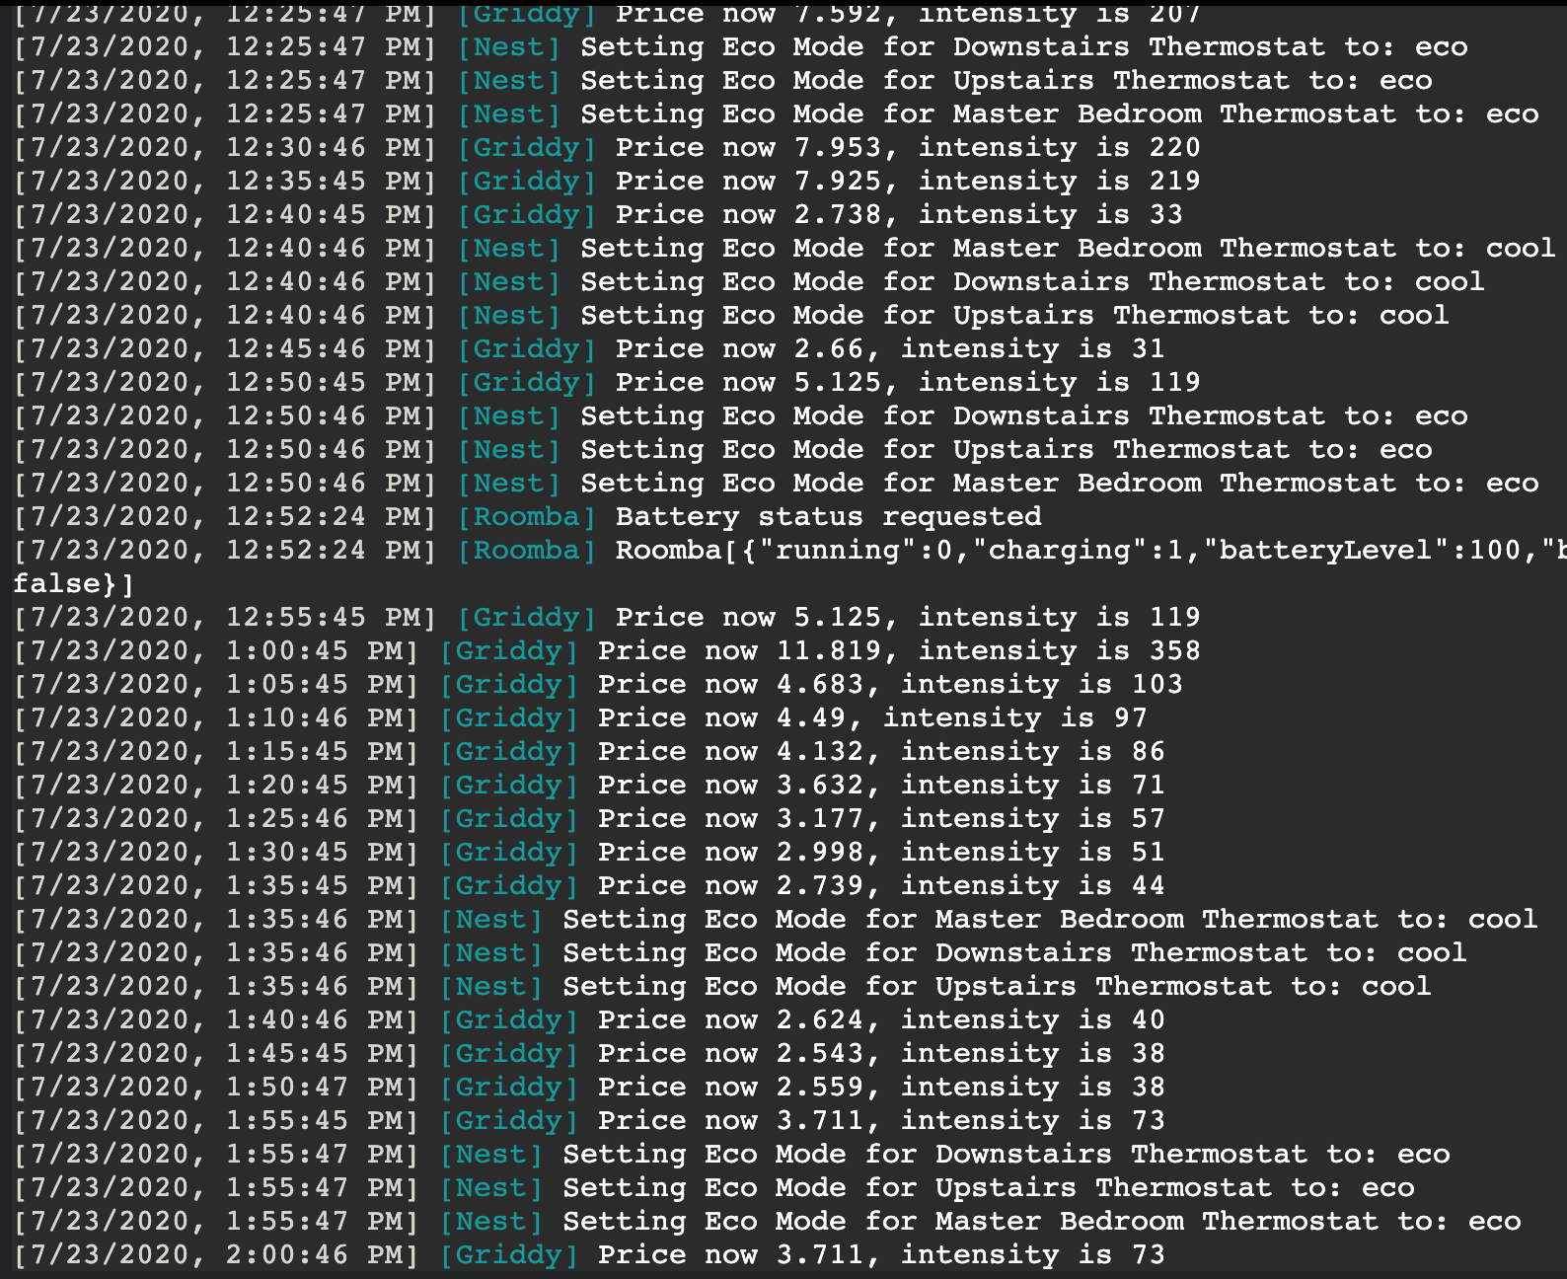The width and height of the screenshot is (1567, 1279).
Task: Select the 12:40:46 Upstairs Thermostat cool line
Action: coord(731,316)
